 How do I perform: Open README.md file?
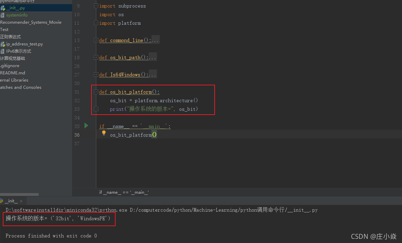coord(12,73)
